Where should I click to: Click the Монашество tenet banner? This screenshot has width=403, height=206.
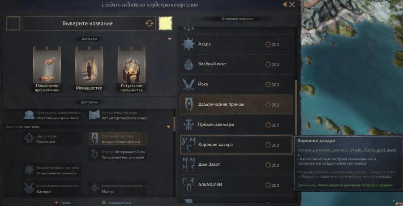pyautogui.click(x=89, y=69)
